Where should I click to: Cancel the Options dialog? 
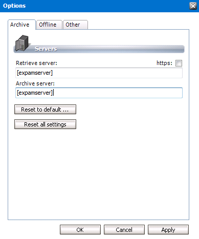pos(124,230)
